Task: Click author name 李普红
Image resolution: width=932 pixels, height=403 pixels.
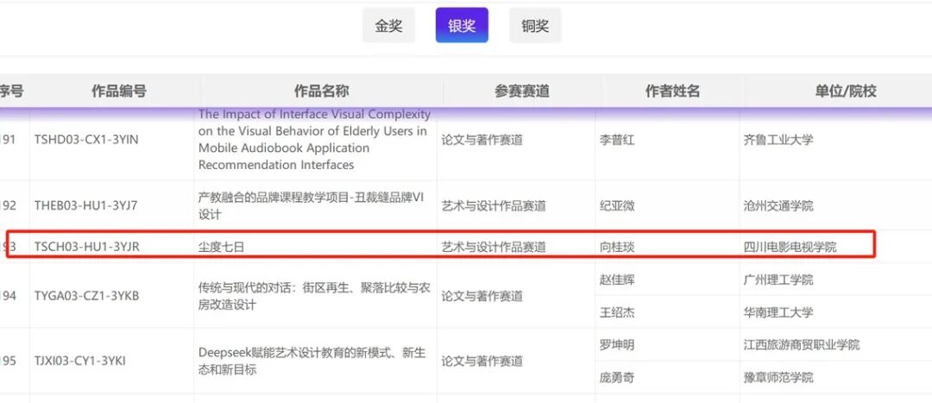Action: pyautogui.click(x=617, y=140)
